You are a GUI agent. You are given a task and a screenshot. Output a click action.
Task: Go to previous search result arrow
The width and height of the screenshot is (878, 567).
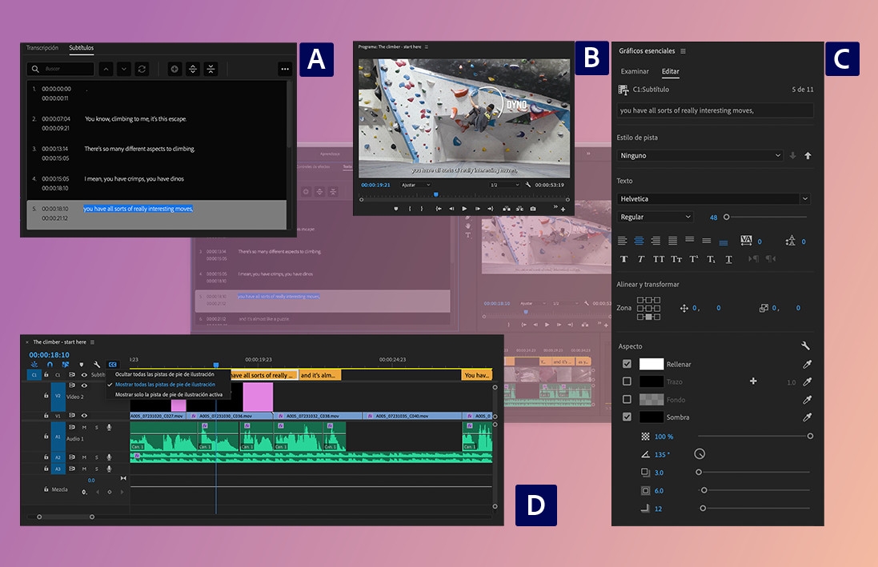point(106,69)
